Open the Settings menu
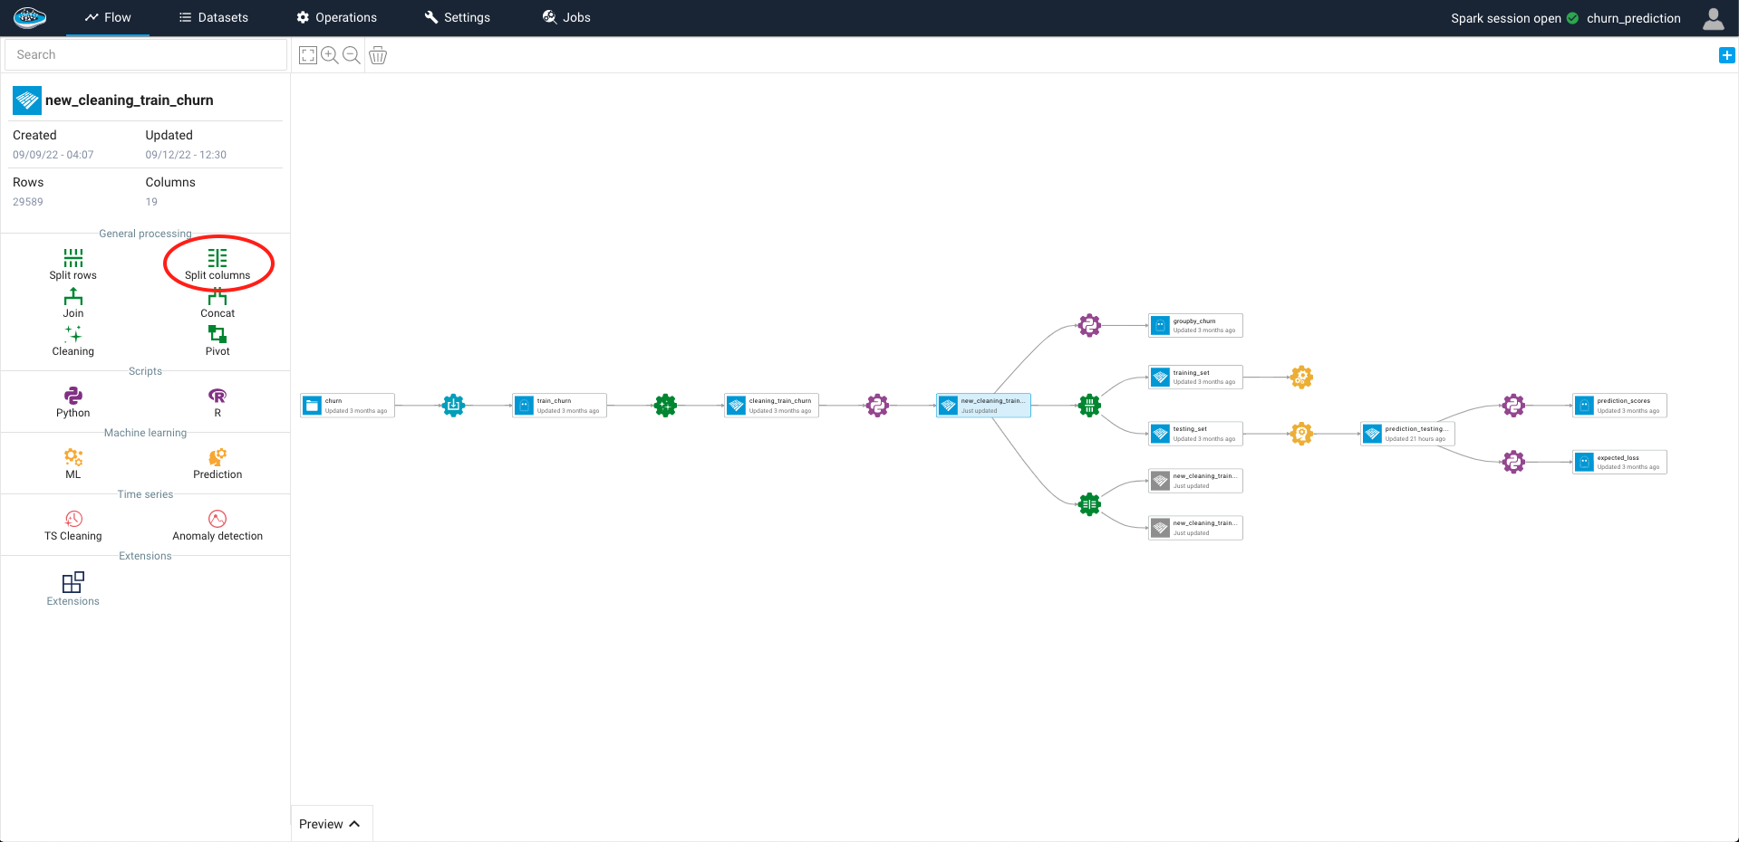Viewport: 1739px width, 842px height. (458, 17)
